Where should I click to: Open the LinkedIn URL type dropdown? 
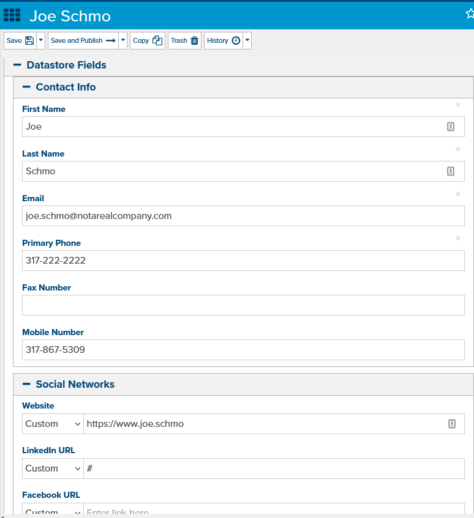click(53, 468)
